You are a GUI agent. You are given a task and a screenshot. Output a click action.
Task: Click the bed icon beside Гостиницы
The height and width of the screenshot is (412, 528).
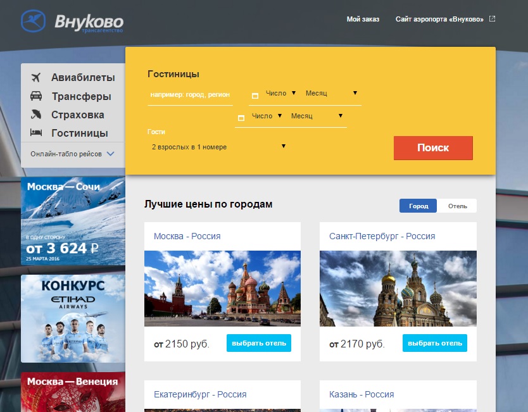click(x=36, y=133)
